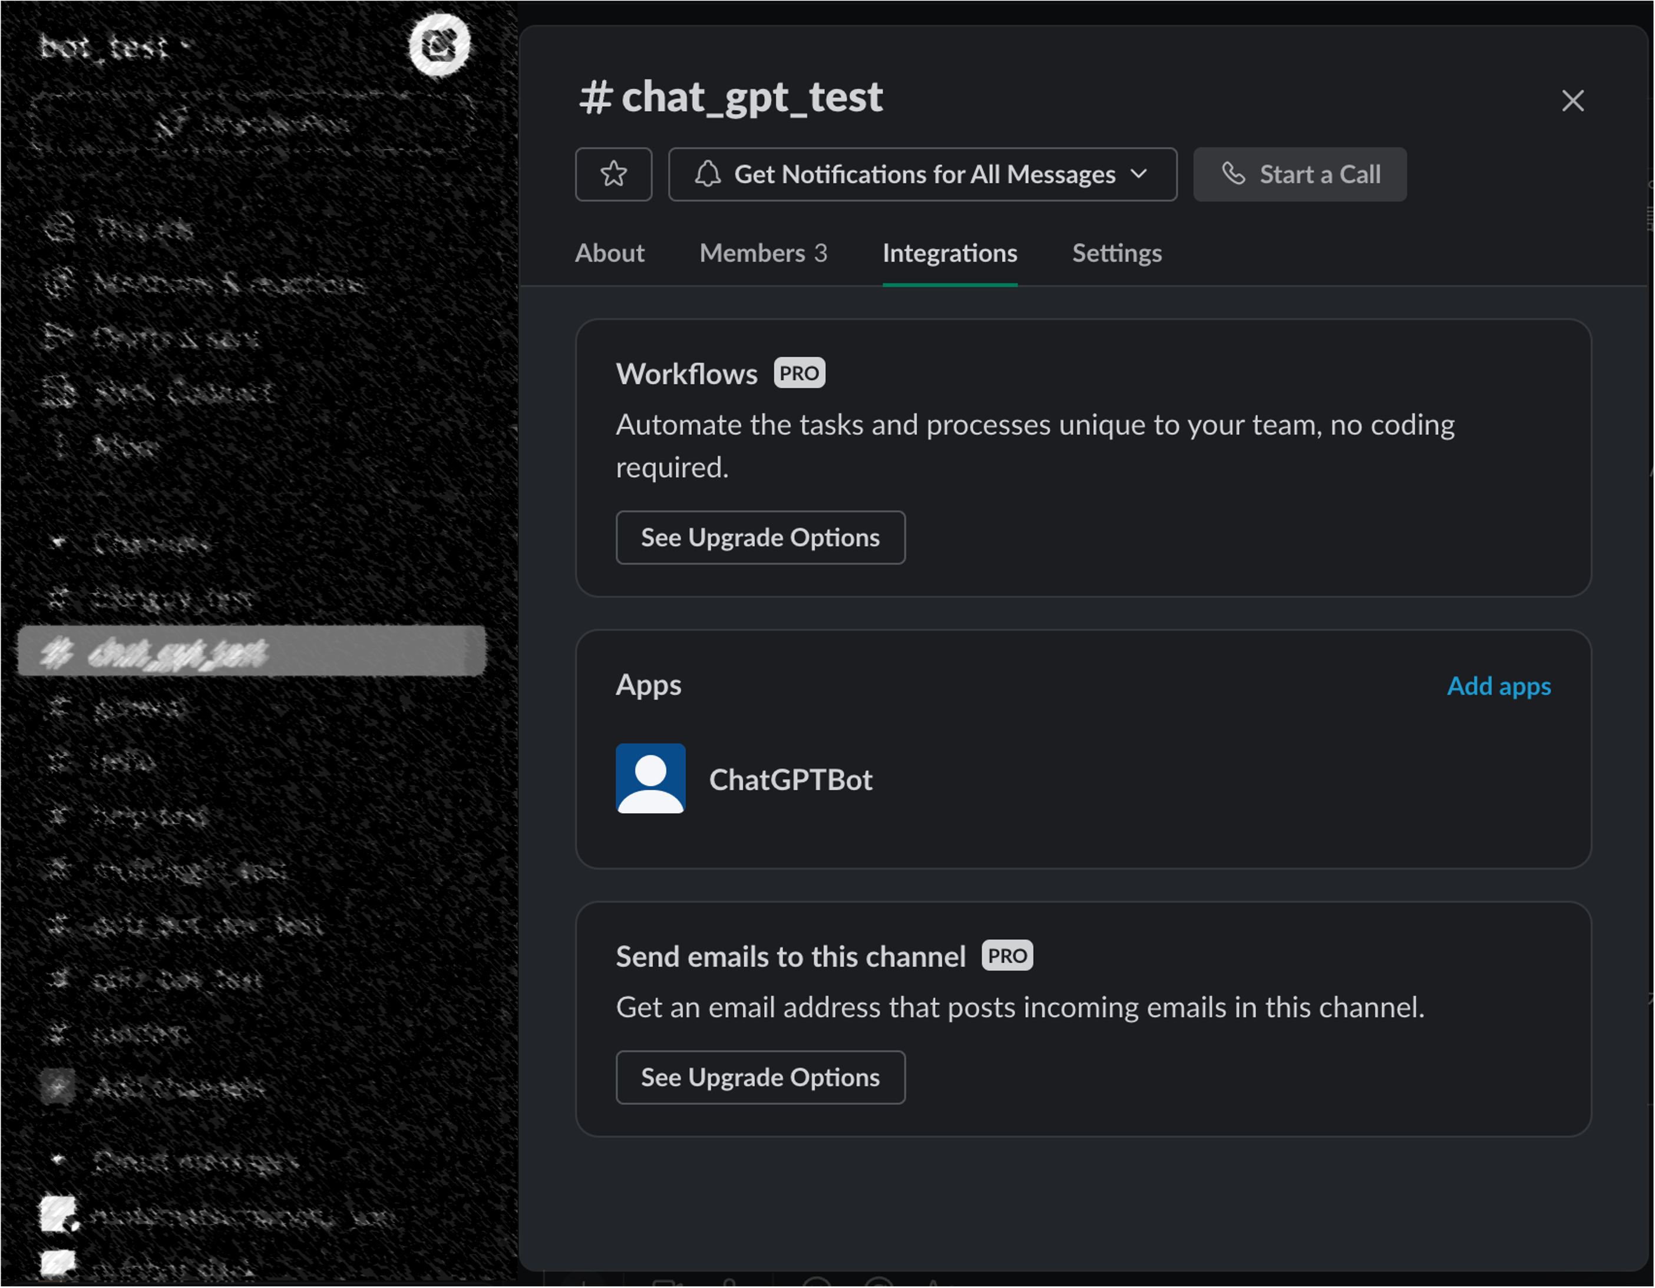
Task: Open the compose new message icon
Action: click(440, 45)
